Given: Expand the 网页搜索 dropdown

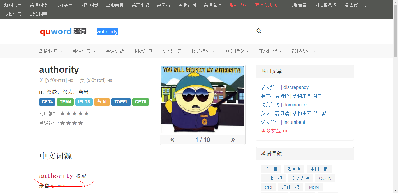Looking at the screenshot, I should pos(237,51).
